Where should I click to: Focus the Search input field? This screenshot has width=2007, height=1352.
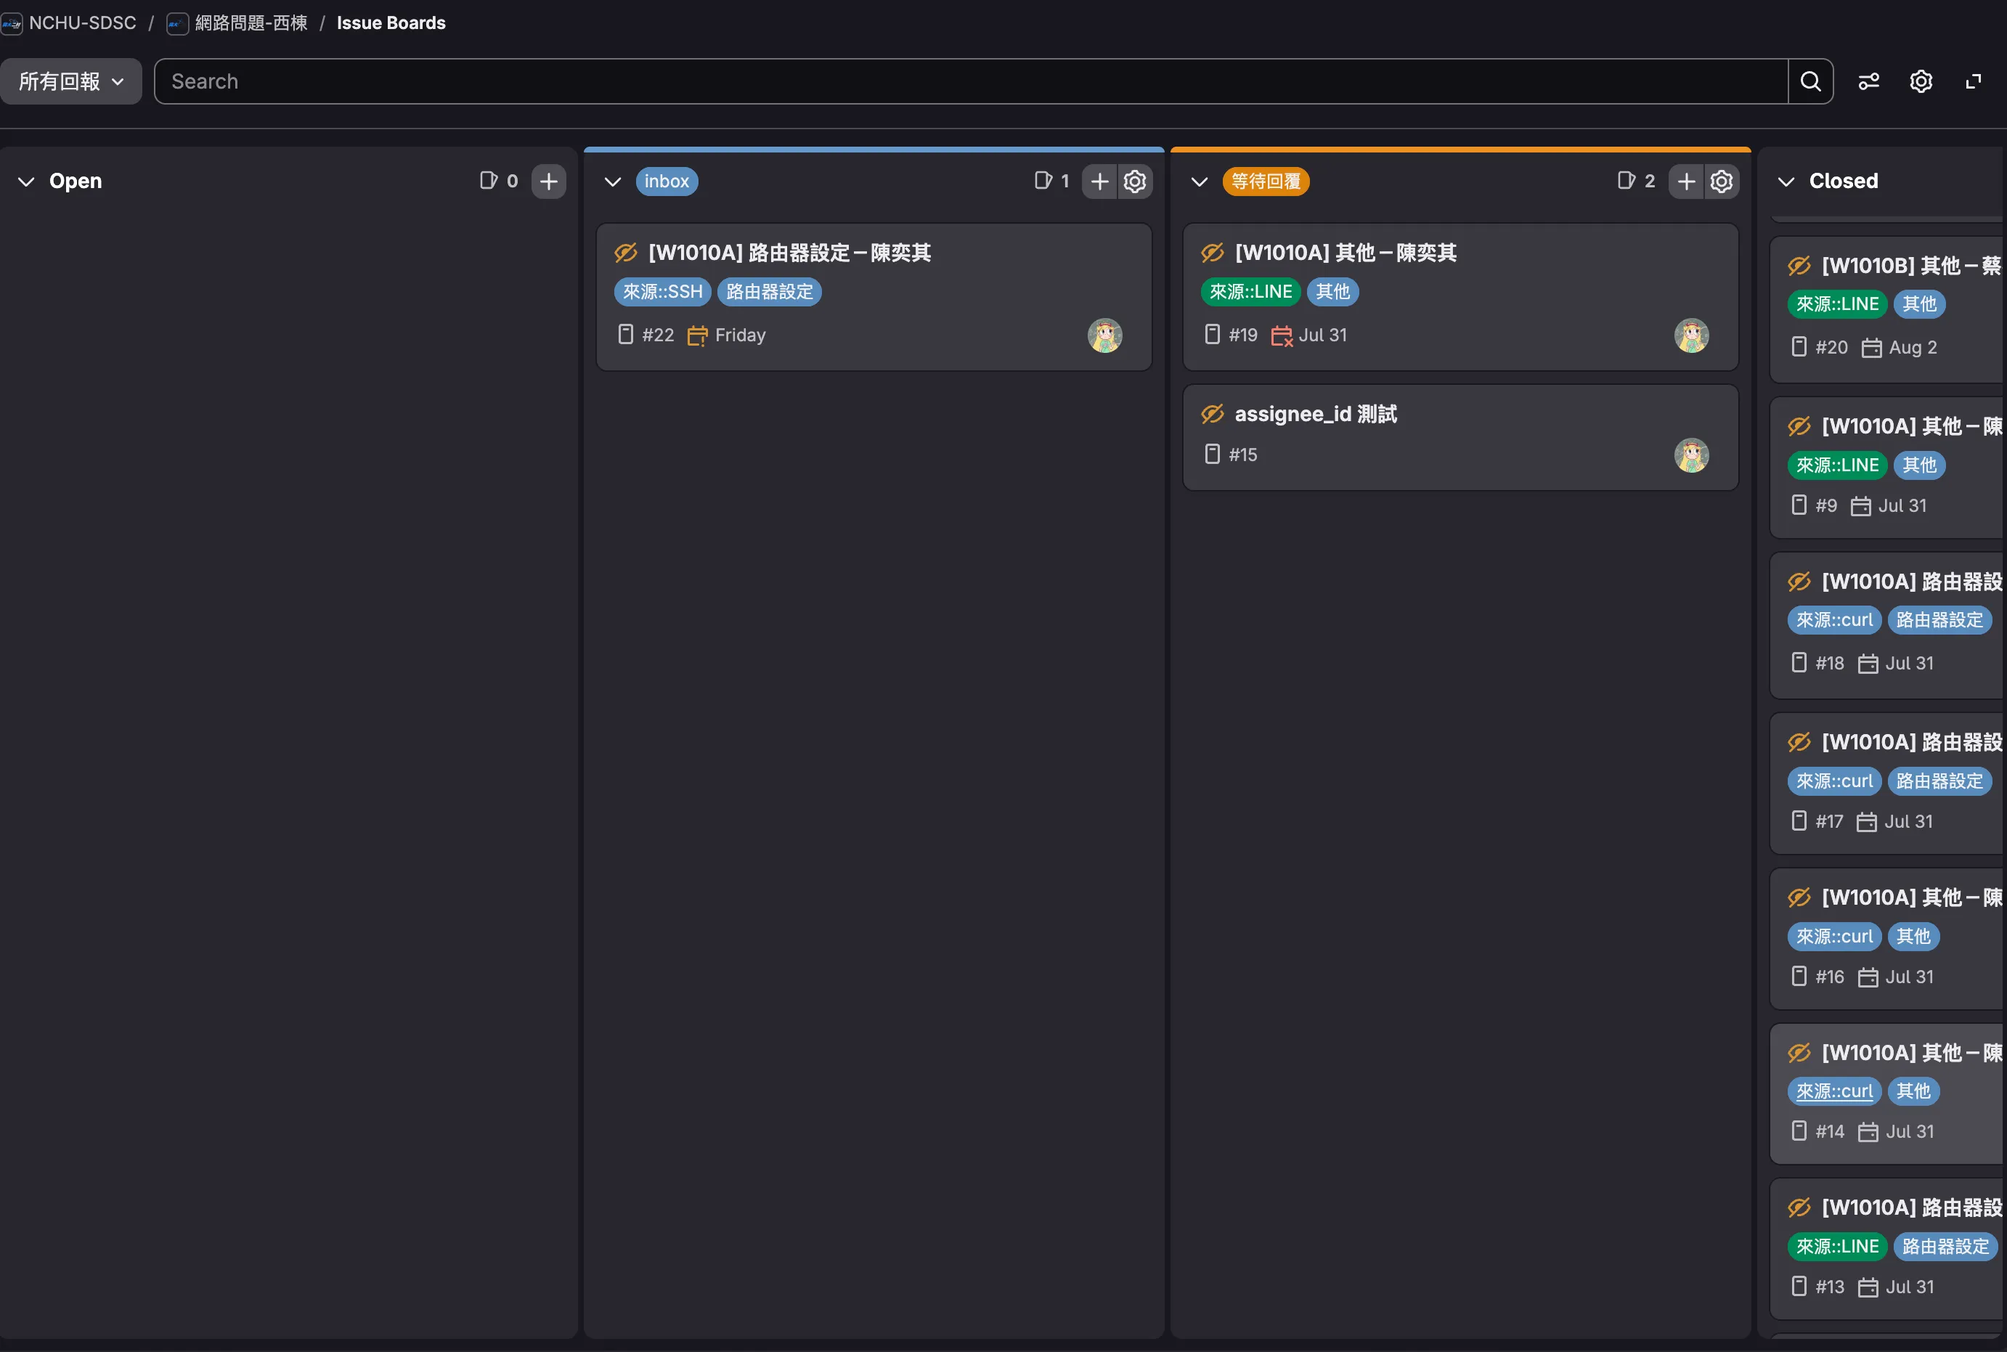(971, 81)
